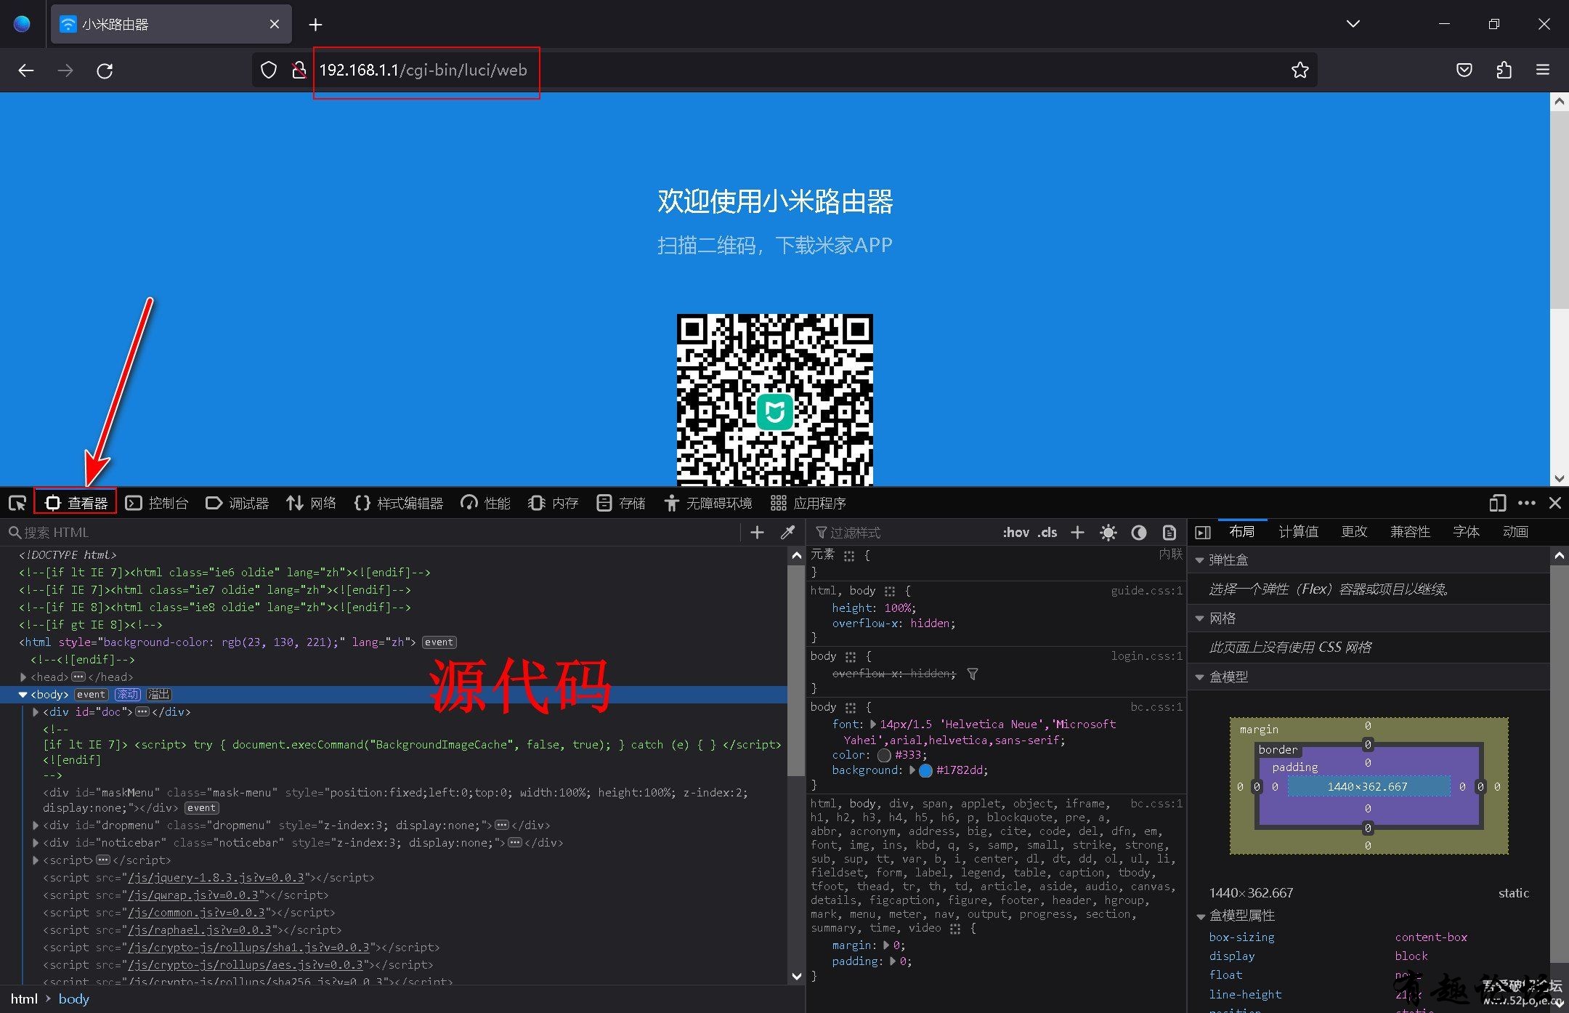1569x1013 pixels.
Task: Focus the 搜索 HTML field
Action: tap(374, 533)
